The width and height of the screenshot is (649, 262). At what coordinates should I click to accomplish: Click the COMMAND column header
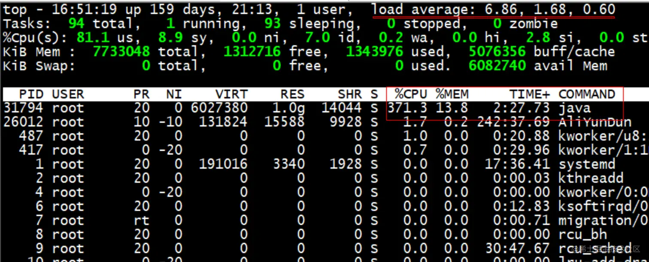[x=587, y=94]
